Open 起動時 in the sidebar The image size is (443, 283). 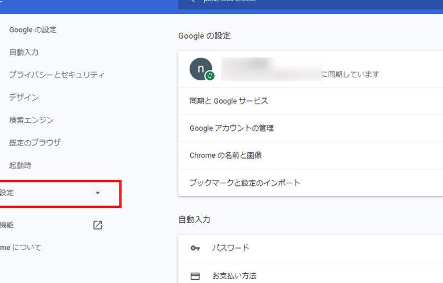[x=20, y=165]
